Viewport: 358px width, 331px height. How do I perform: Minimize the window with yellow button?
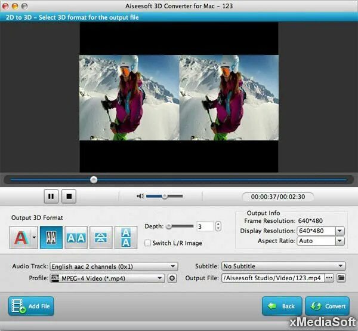[15, 6]
